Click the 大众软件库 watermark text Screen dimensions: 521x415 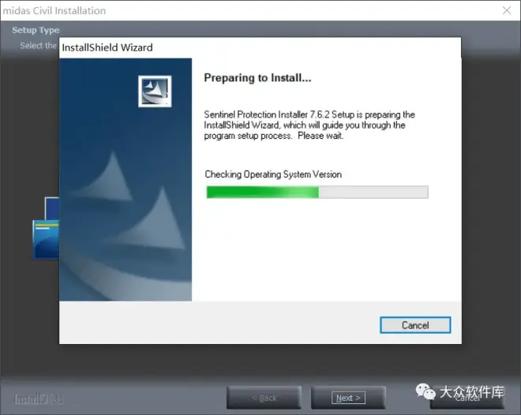pos(471,392)
